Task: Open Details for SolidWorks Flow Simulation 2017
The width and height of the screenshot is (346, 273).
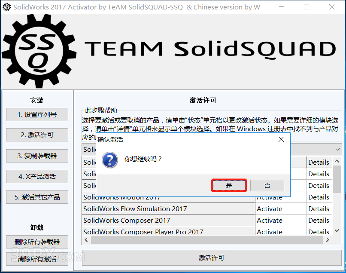Action: 319,209
